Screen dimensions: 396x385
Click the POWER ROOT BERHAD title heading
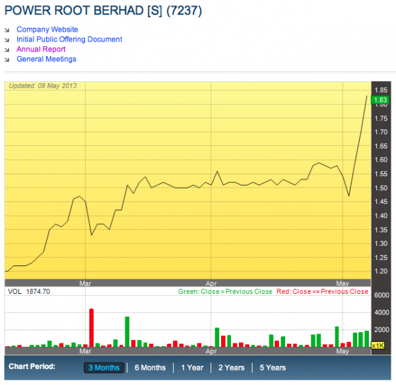click(x=104, y=11)
